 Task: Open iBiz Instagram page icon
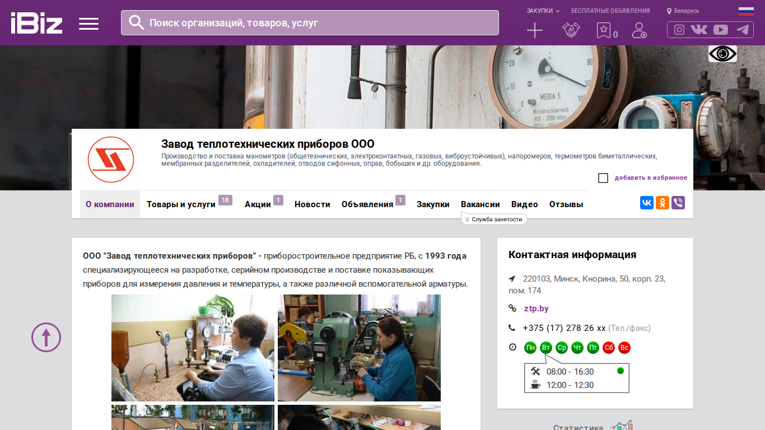pos(679,30)
